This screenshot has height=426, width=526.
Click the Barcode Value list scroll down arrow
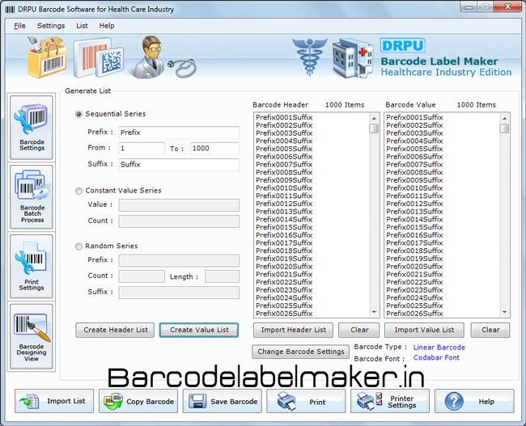coord(504,312)
